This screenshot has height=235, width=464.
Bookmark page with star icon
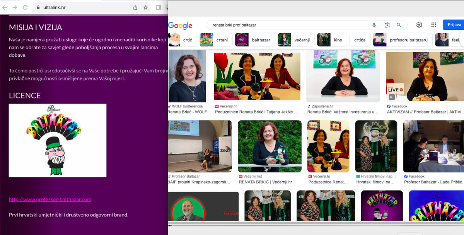[x=146, y=7]
